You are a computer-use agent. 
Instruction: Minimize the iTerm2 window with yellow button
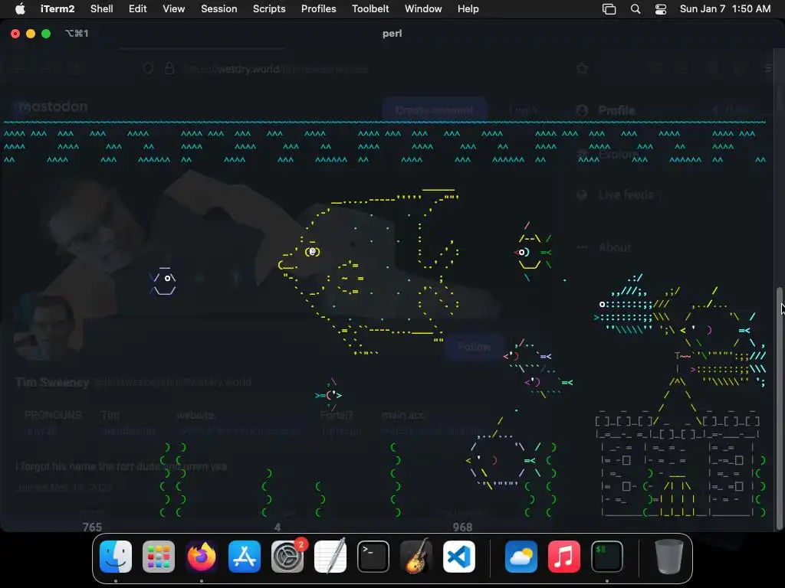[31, 34]
